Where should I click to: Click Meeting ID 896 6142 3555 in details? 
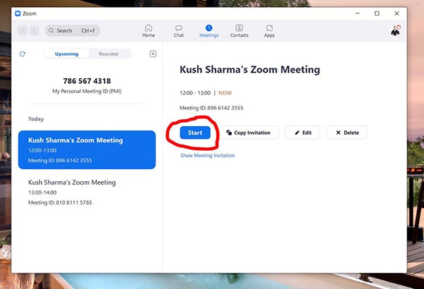coord(211,108)
